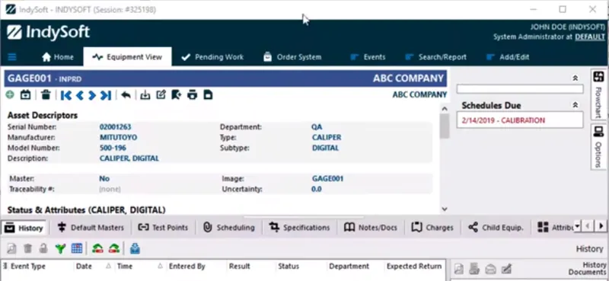Collapse the top right panel section chevron
Image resolution: width=609 pixels, height=281 pixels.
click(x=576, y=78)
